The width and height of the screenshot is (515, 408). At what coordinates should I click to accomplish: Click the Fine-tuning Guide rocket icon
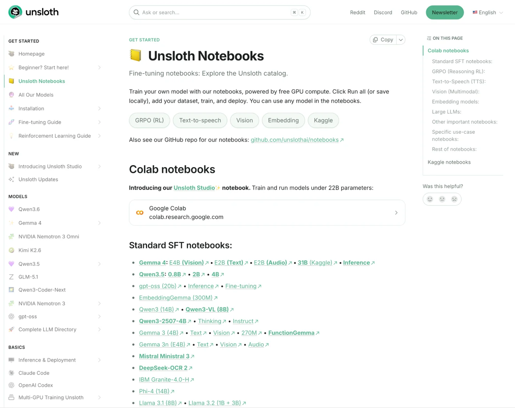tap(11, 122)
